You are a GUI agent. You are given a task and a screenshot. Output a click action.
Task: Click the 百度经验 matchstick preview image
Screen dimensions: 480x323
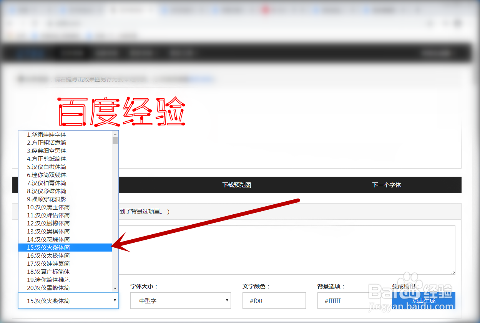click(122, 112)
